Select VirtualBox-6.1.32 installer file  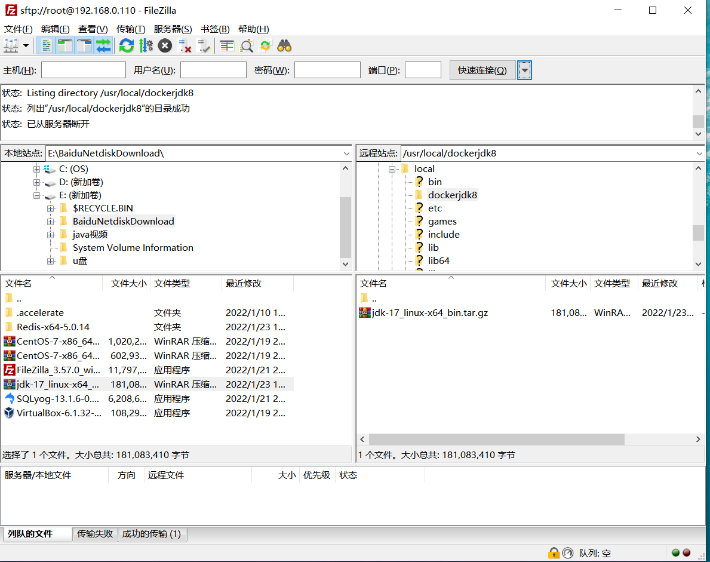(148, 413)
